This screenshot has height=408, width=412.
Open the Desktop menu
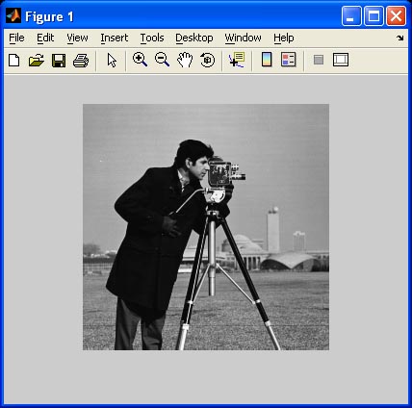pyautogui.click(x=194, y=38)
